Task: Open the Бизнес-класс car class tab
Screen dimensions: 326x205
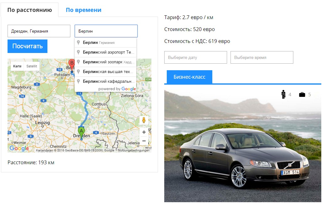Action: pyautogui.click(x=189, y=77)
